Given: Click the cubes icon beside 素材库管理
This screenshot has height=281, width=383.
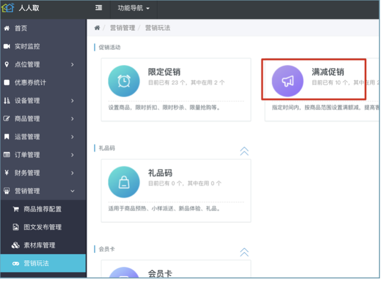Looking at the screenshot, I should pos(15,245).
